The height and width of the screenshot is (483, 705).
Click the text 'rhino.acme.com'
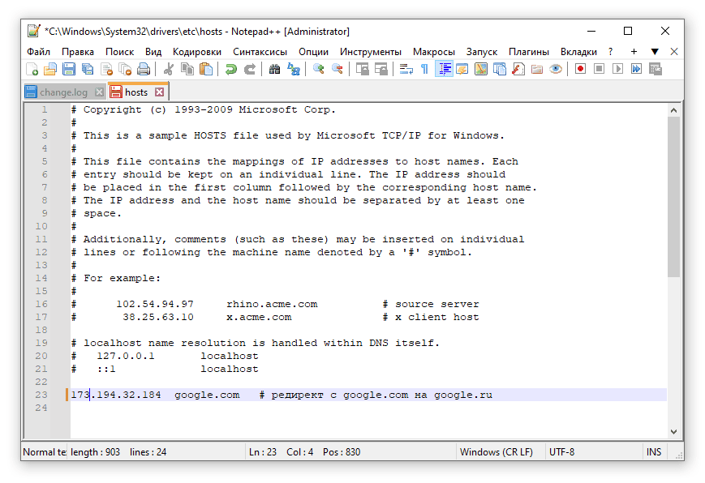(272, 304)
